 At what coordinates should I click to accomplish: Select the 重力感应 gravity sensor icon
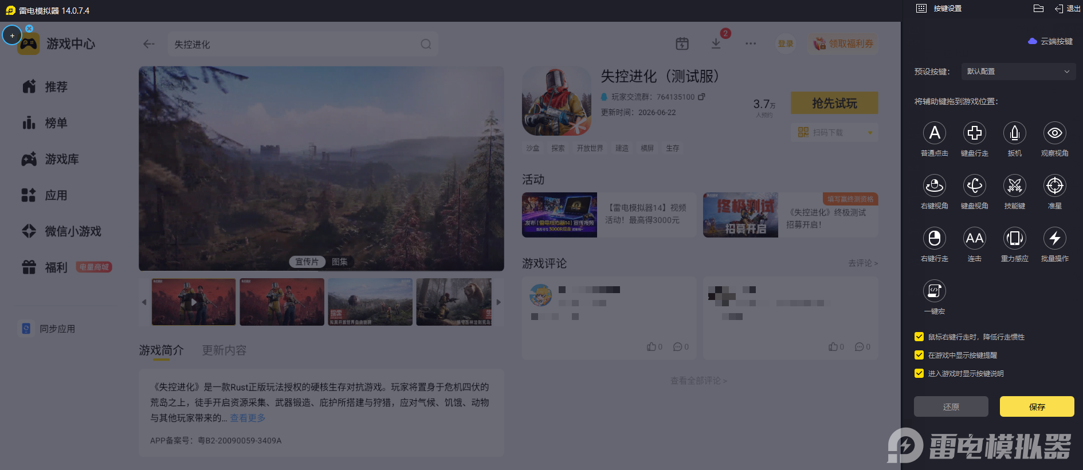click(x=1014, y=238)
